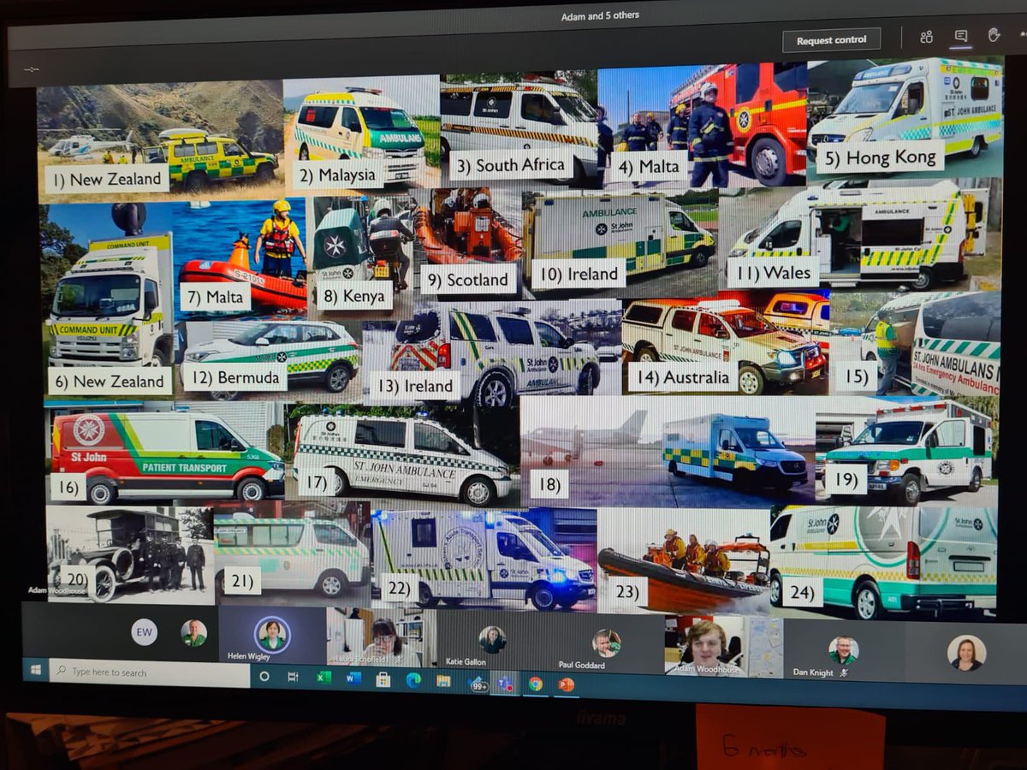The width and height of the screenshot is (1027, 770).
Task: Raise your hand in the meeting
Action: pyautogui.click(x=994, y=35)
